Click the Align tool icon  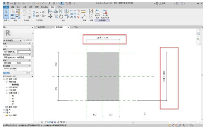coord(50,11)
